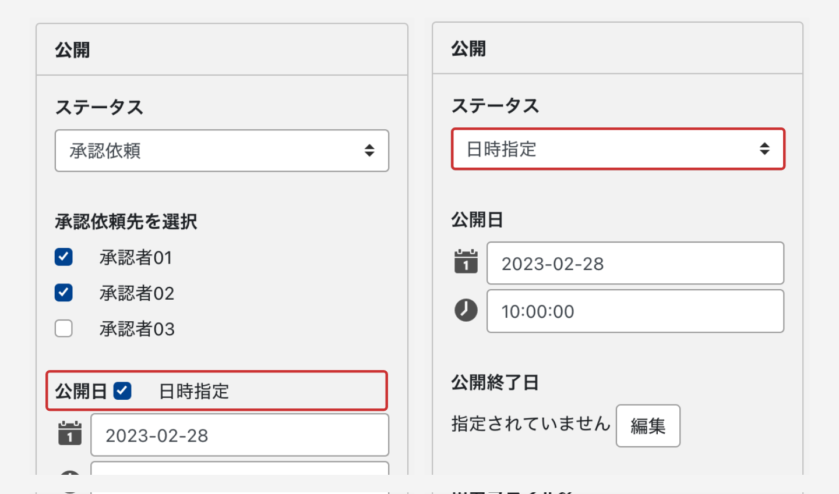The image size is (839, 494).
Task: Click the 承認者01 label text
Action: (x=136, y=257)
